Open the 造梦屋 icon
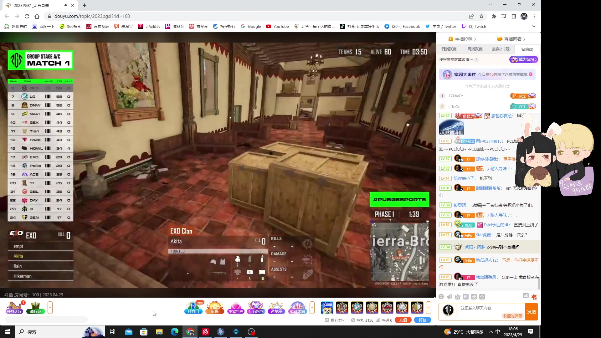Image resolution: width=601 pixels, height=338 pixels. pos(276,307)
